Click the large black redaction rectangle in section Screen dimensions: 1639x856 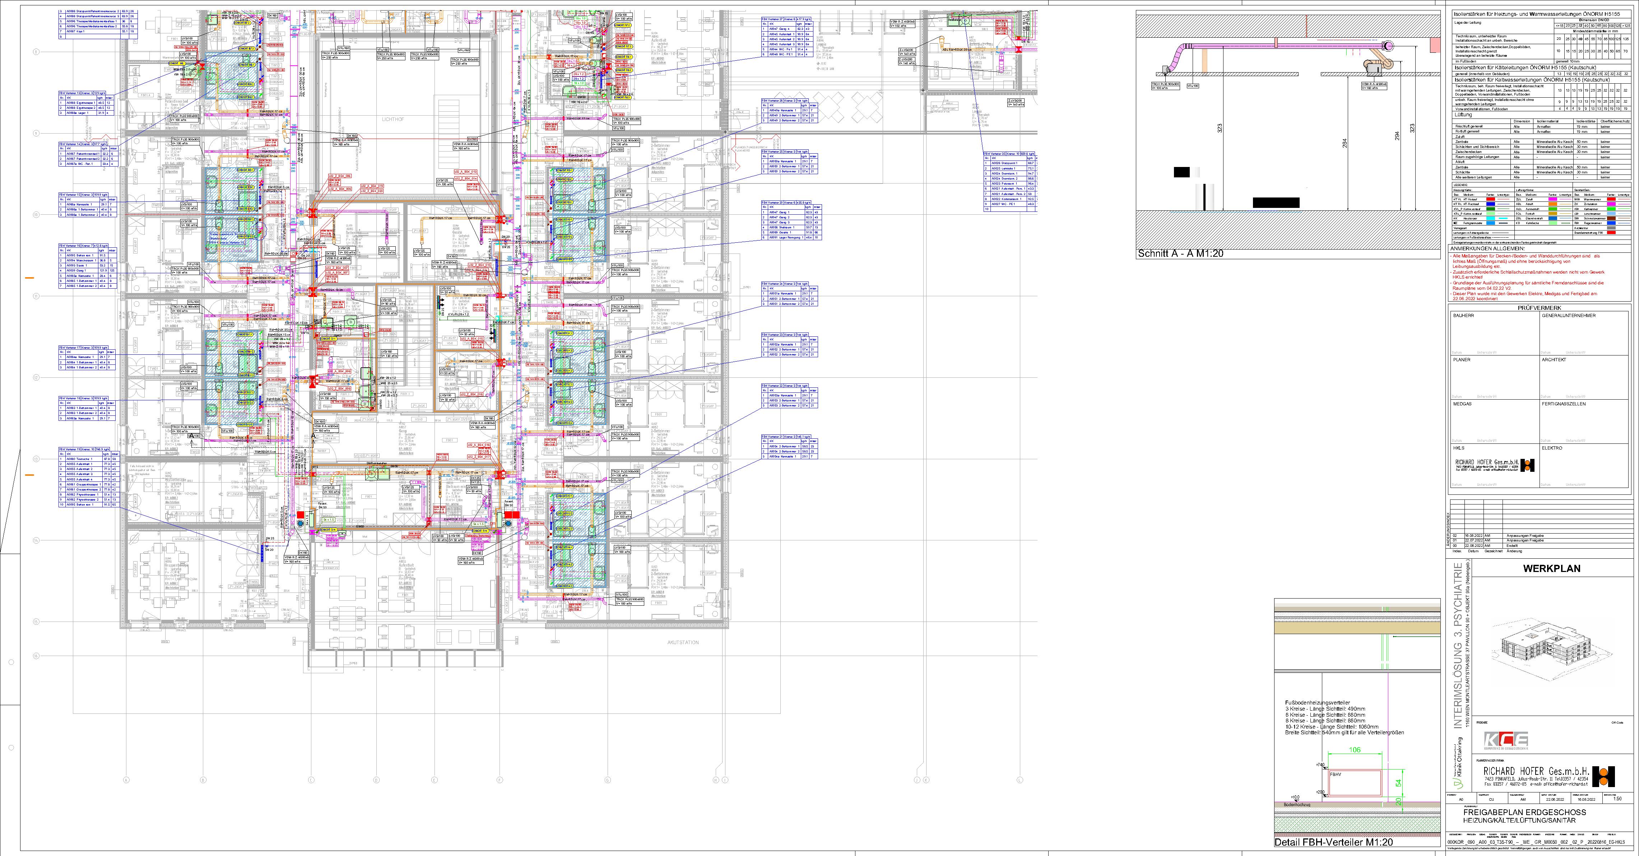pos(1276,203)
